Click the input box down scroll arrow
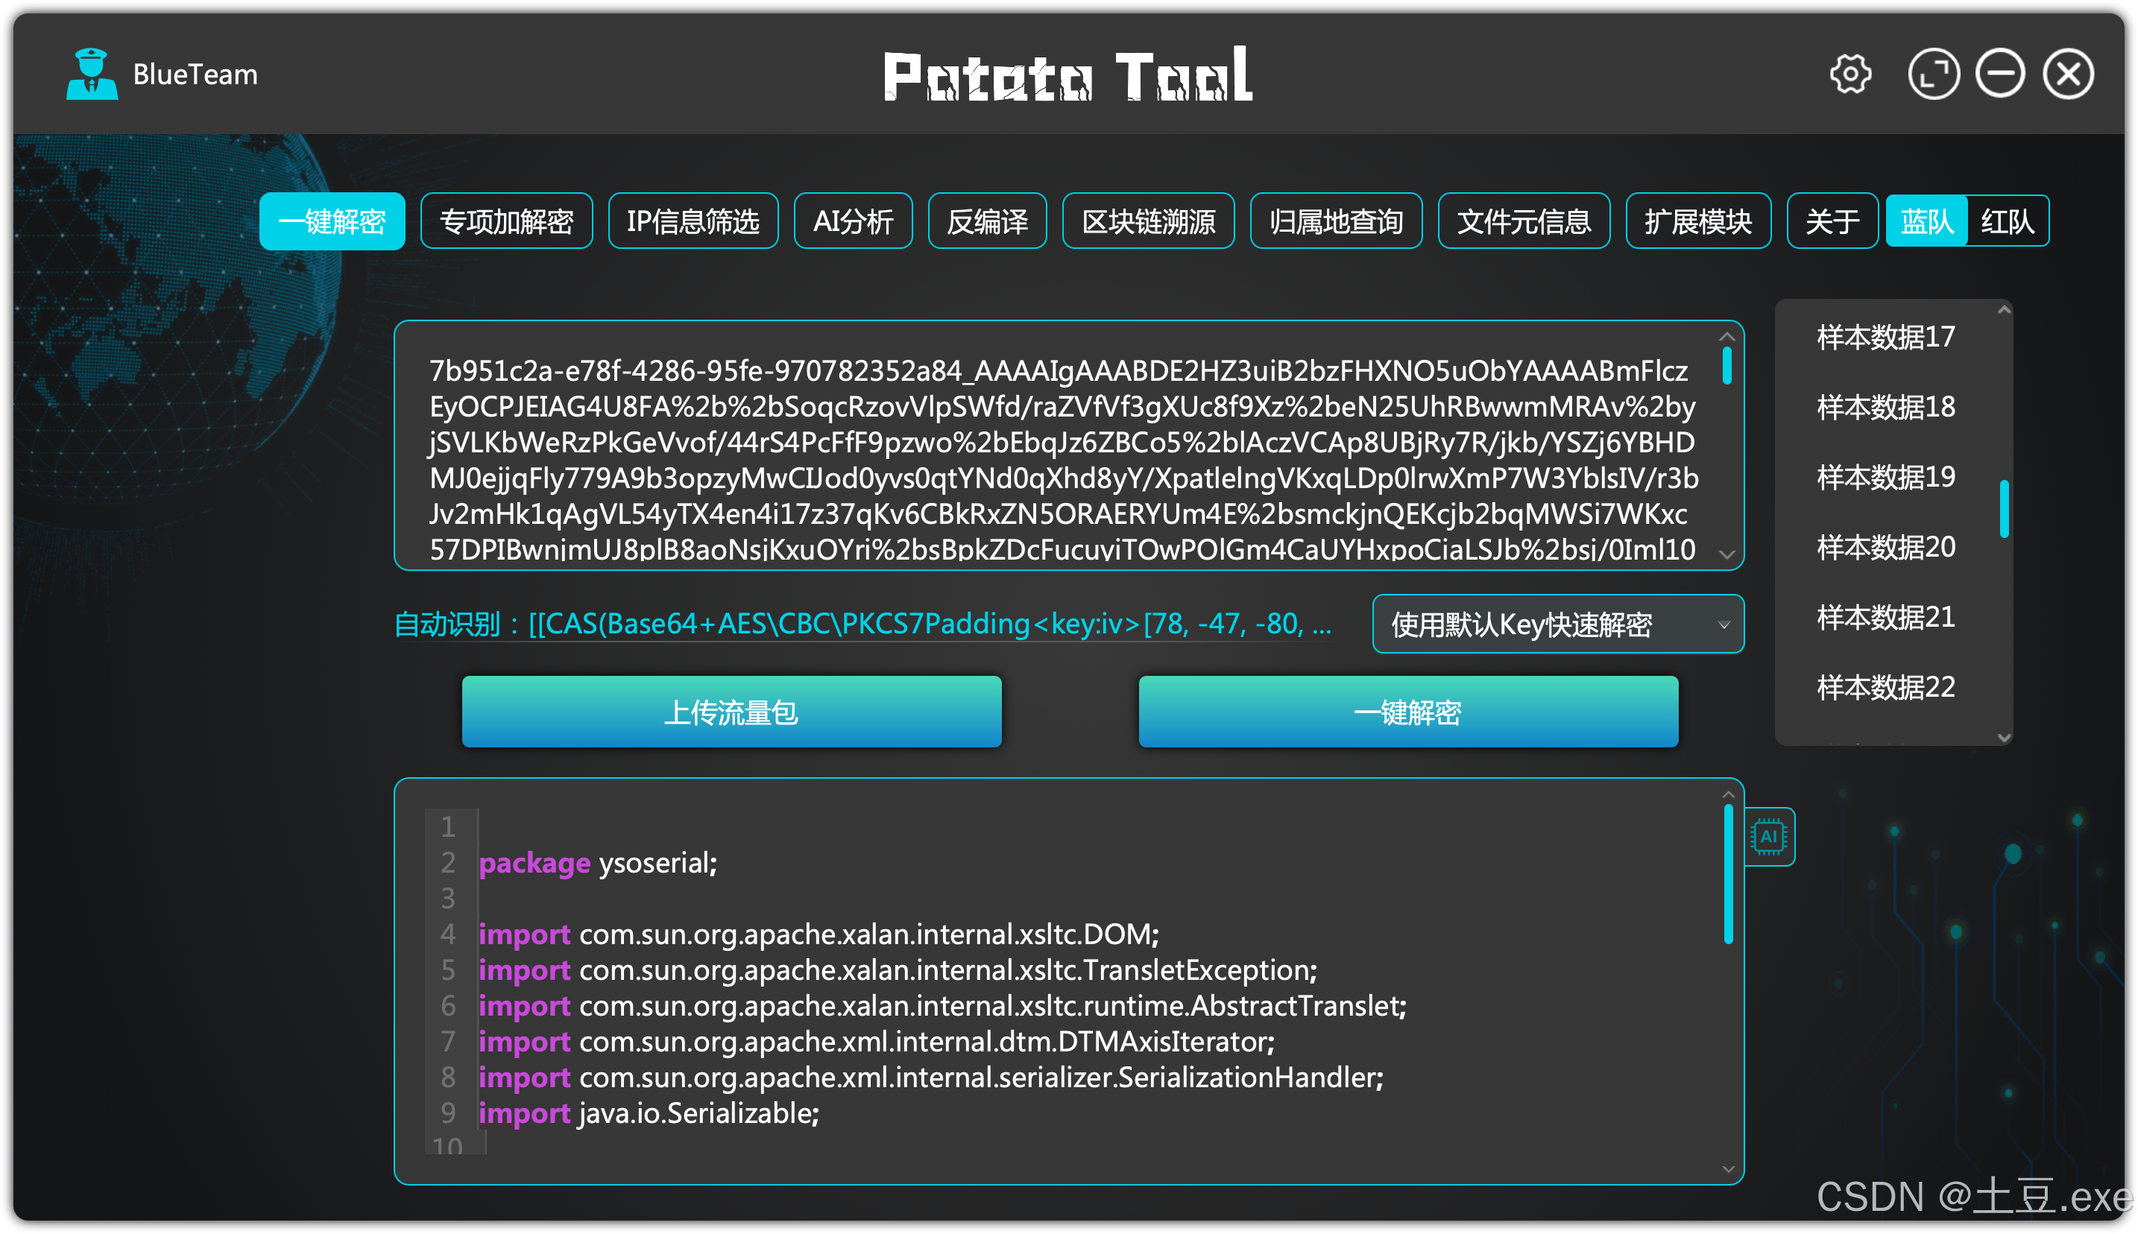 [1727, 554]
